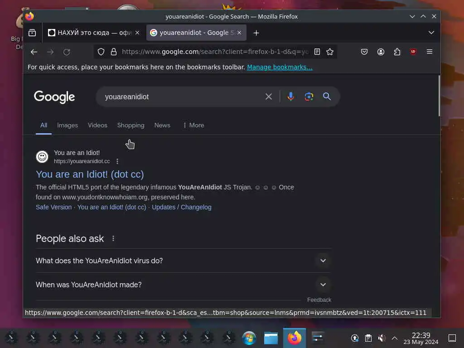Viewport: 464px width, 348px height.
Task: Toggle reader view icon in address bar
Action: (317, 52)
